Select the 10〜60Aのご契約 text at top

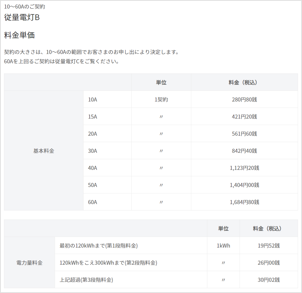tap(25, 7)
